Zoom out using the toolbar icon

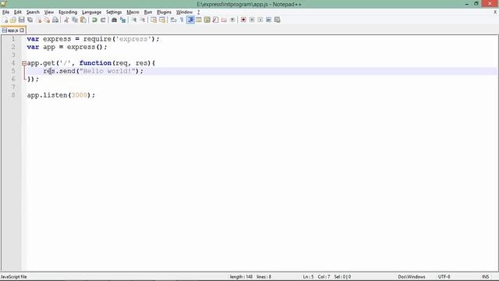[142, 20]
